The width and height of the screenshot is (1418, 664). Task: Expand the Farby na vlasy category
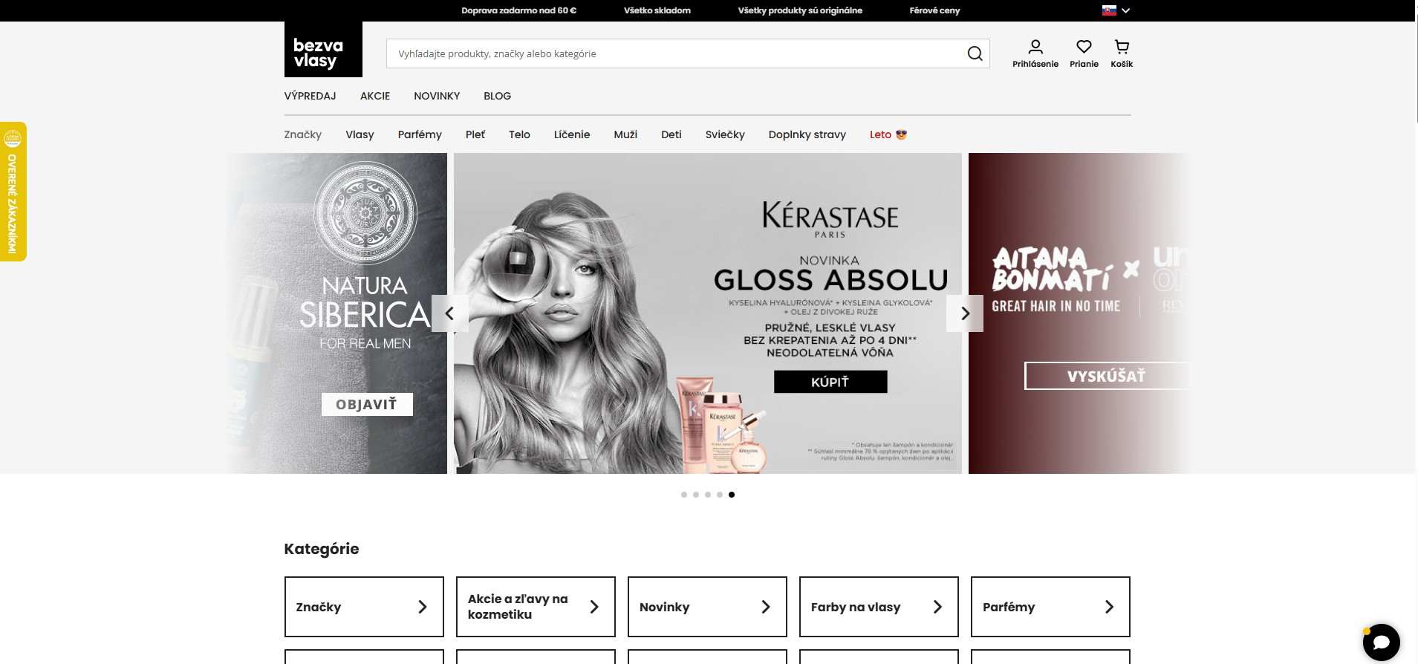(879, 607)
